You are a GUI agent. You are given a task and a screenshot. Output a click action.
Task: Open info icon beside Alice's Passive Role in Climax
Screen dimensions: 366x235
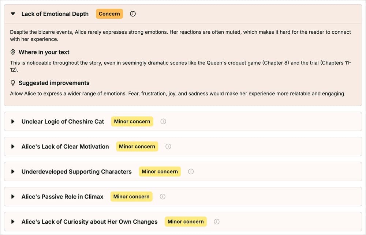click(x=163, y=197)
